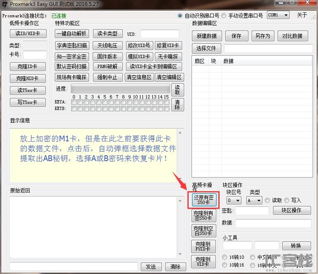This screenshot has width=318, height=274.
Task: Tick the KEYB checkbox for sector 0
Action: 74,109
